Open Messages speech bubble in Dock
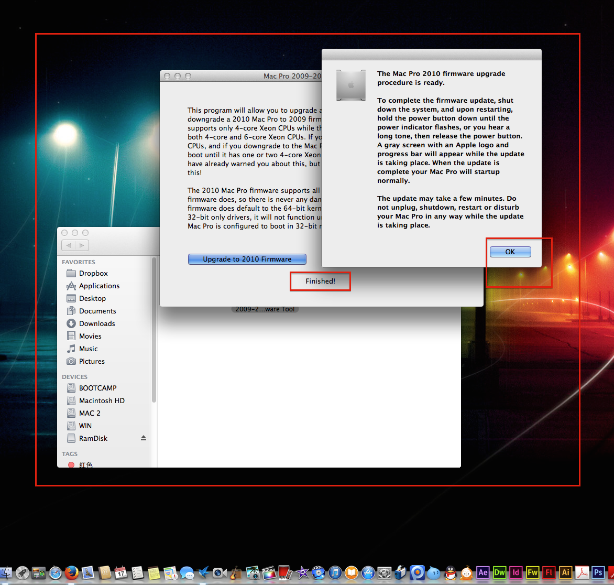Viewport: 614px width, 585px height. coord(187,573)
